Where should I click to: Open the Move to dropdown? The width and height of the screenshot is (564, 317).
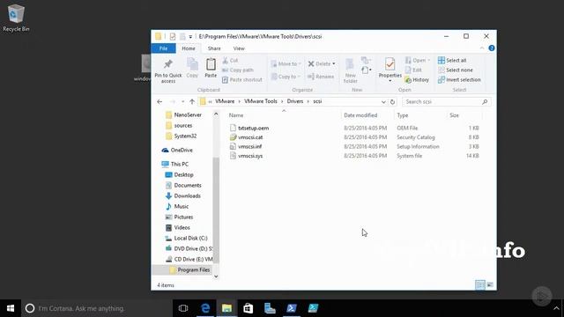tap(286, 63)
